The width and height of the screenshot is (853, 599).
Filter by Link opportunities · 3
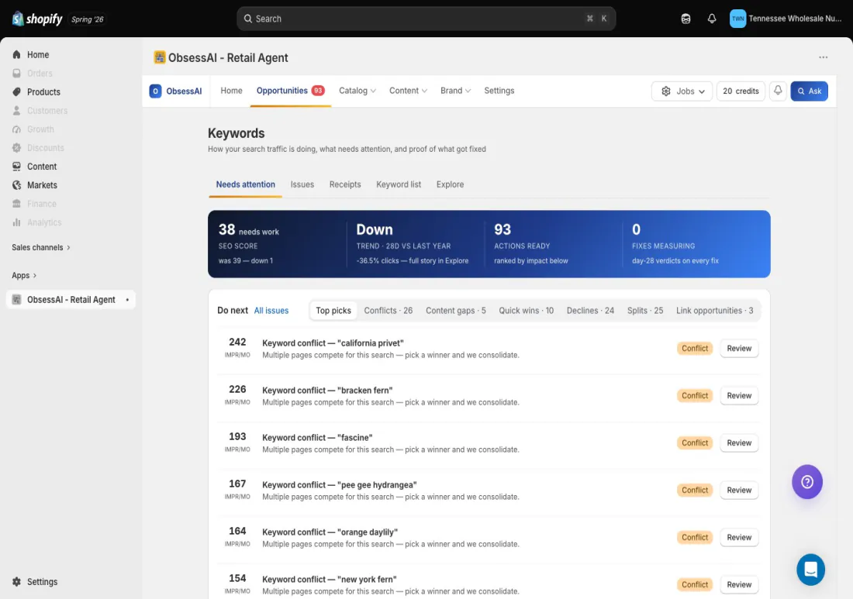click(715, 311)
